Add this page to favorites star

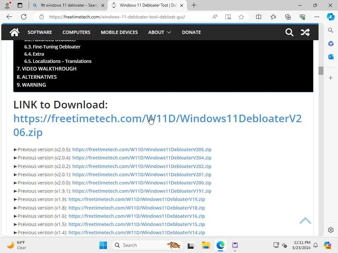click(241, 17)
